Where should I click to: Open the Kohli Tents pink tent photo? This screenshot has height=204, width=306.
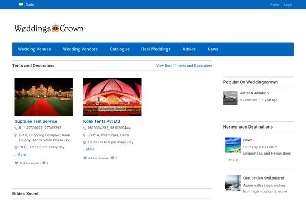[112, 97]
